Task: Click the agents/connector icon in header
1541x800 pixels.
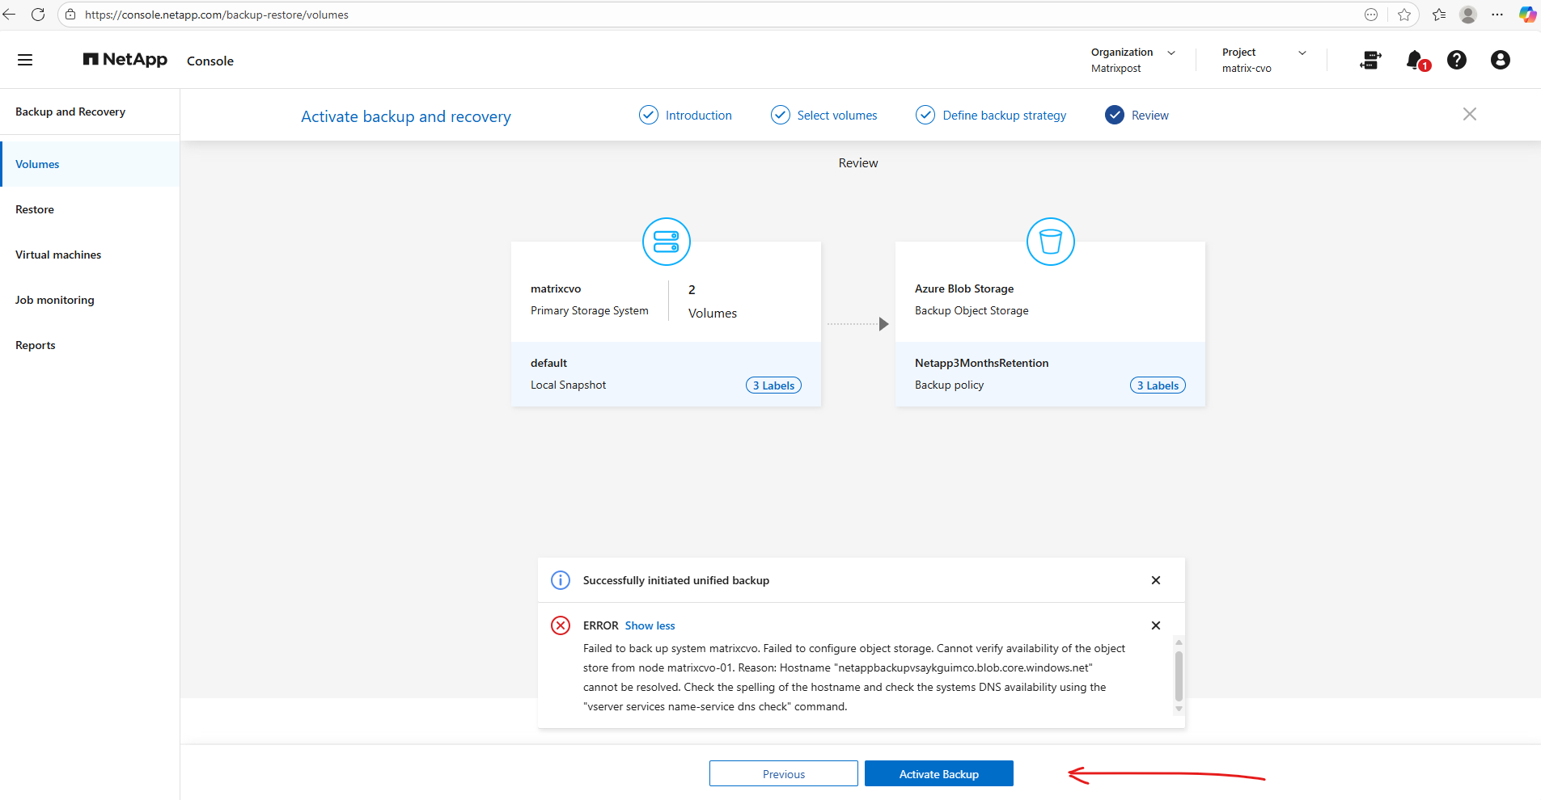Action: (x=1370, y=60)
